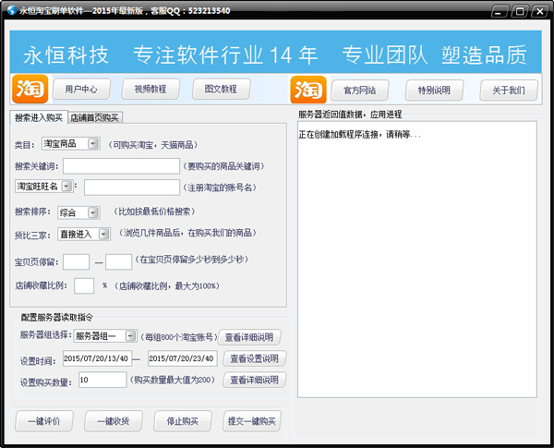This screenshot has height=448, width=554.
Task: Switch to 店铺首页购买 tab
Action: [x=96, y=117]
